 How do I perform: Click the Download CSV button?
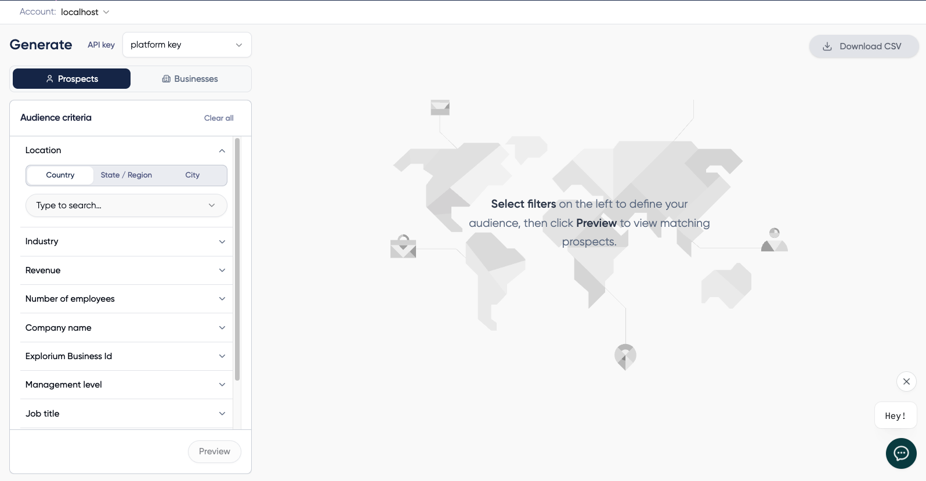tap(864, 46)
